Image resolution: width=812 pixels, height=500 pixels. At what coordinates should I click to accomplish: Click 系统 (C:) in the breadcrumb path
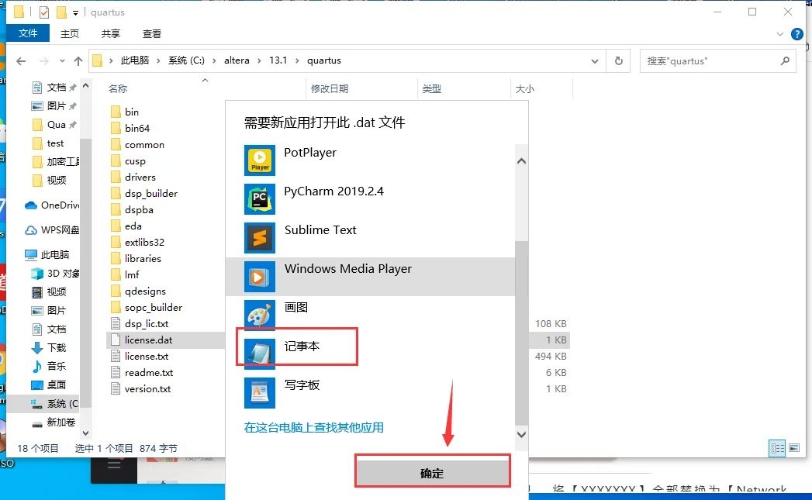coord(186,60)
